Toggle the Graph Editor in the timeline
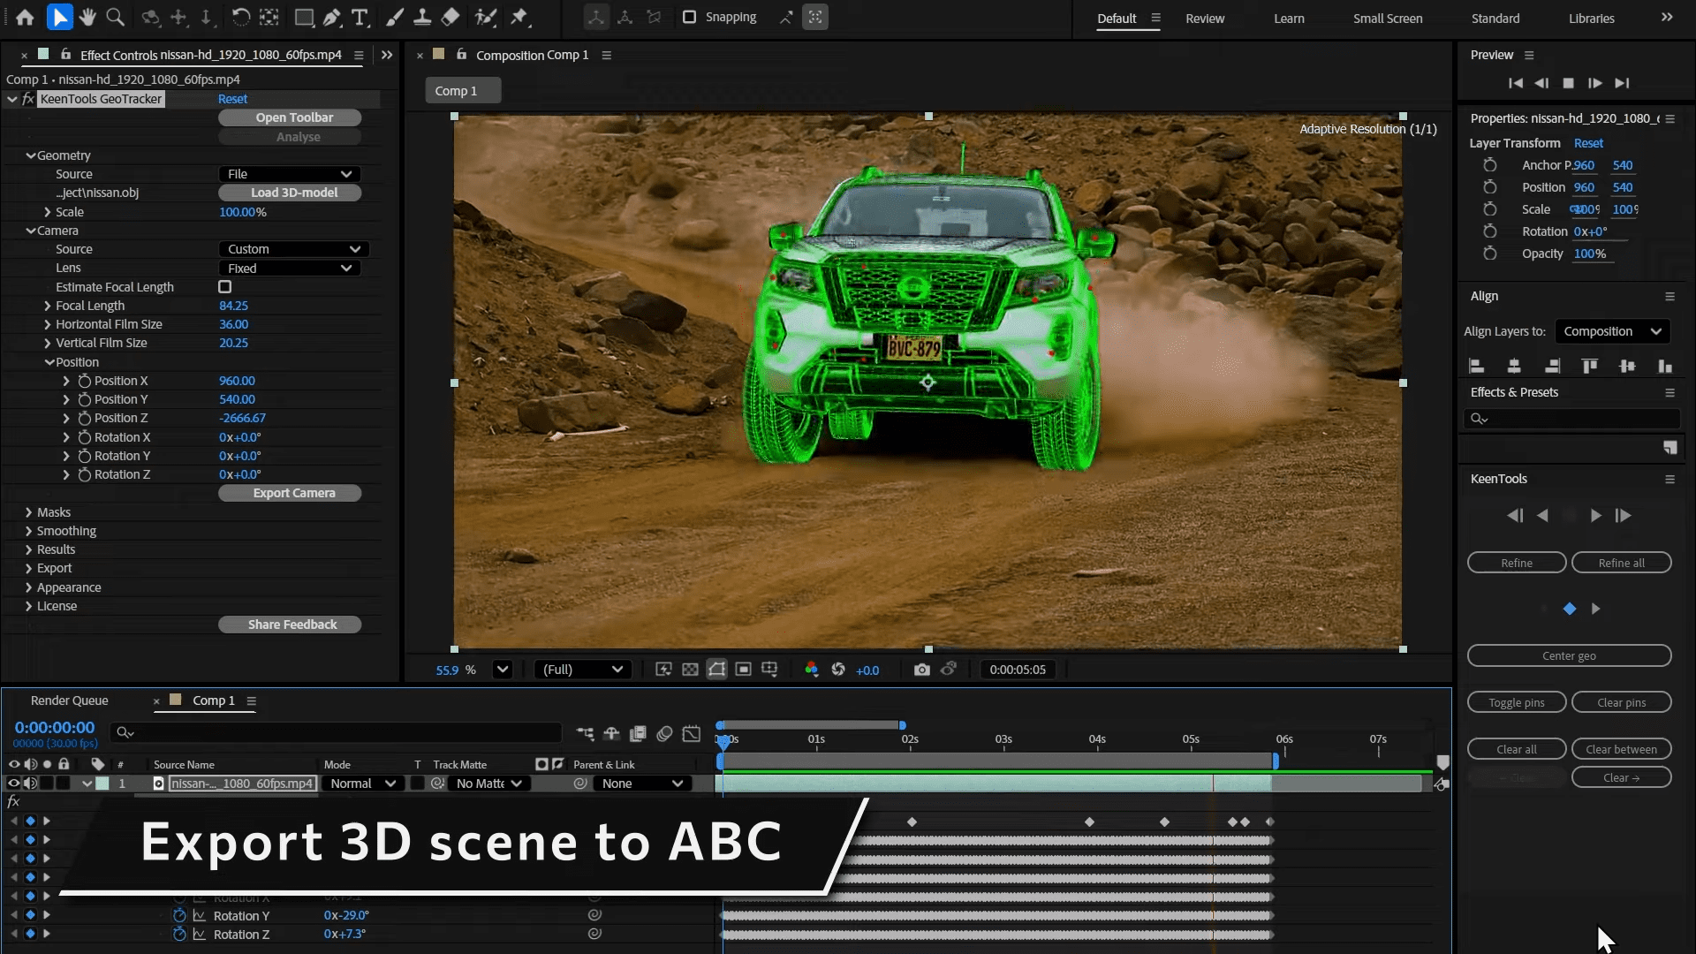The image size is (1696, 954). (693, 733)
